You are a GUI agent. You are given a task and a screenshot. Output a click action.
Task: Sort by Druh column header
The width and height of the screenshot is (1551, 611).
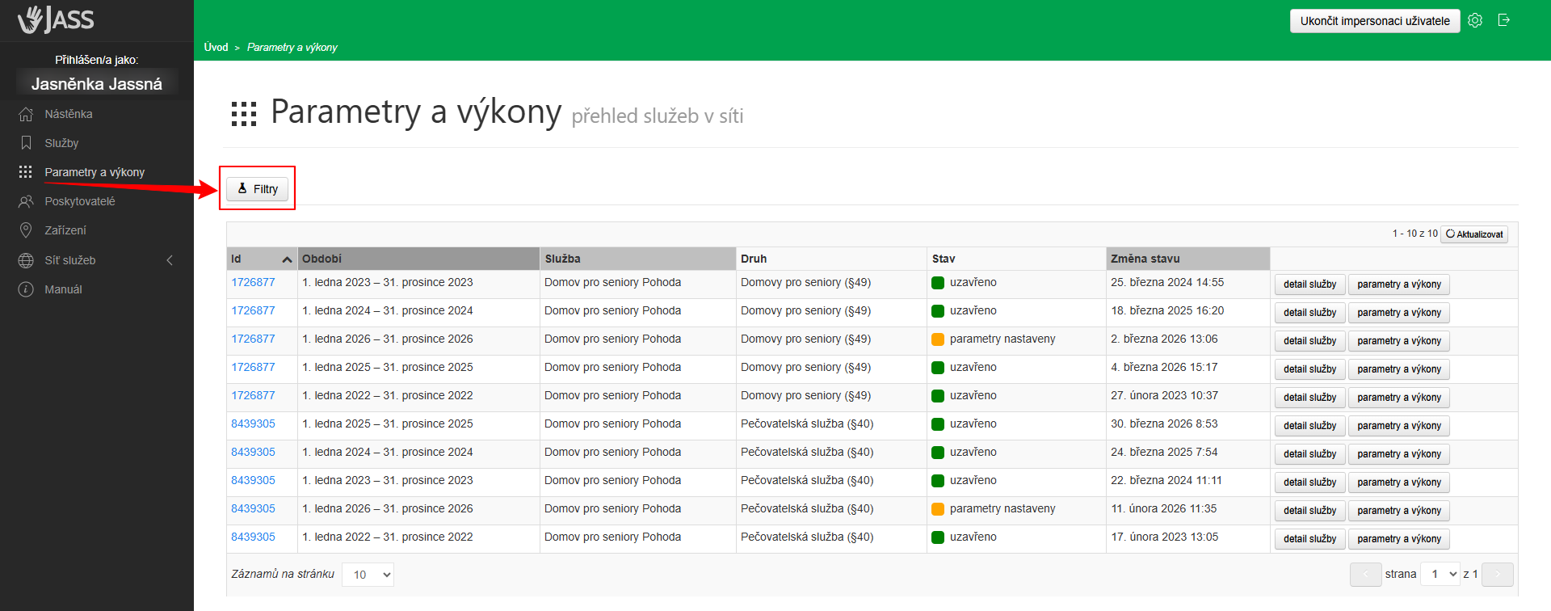831,259
